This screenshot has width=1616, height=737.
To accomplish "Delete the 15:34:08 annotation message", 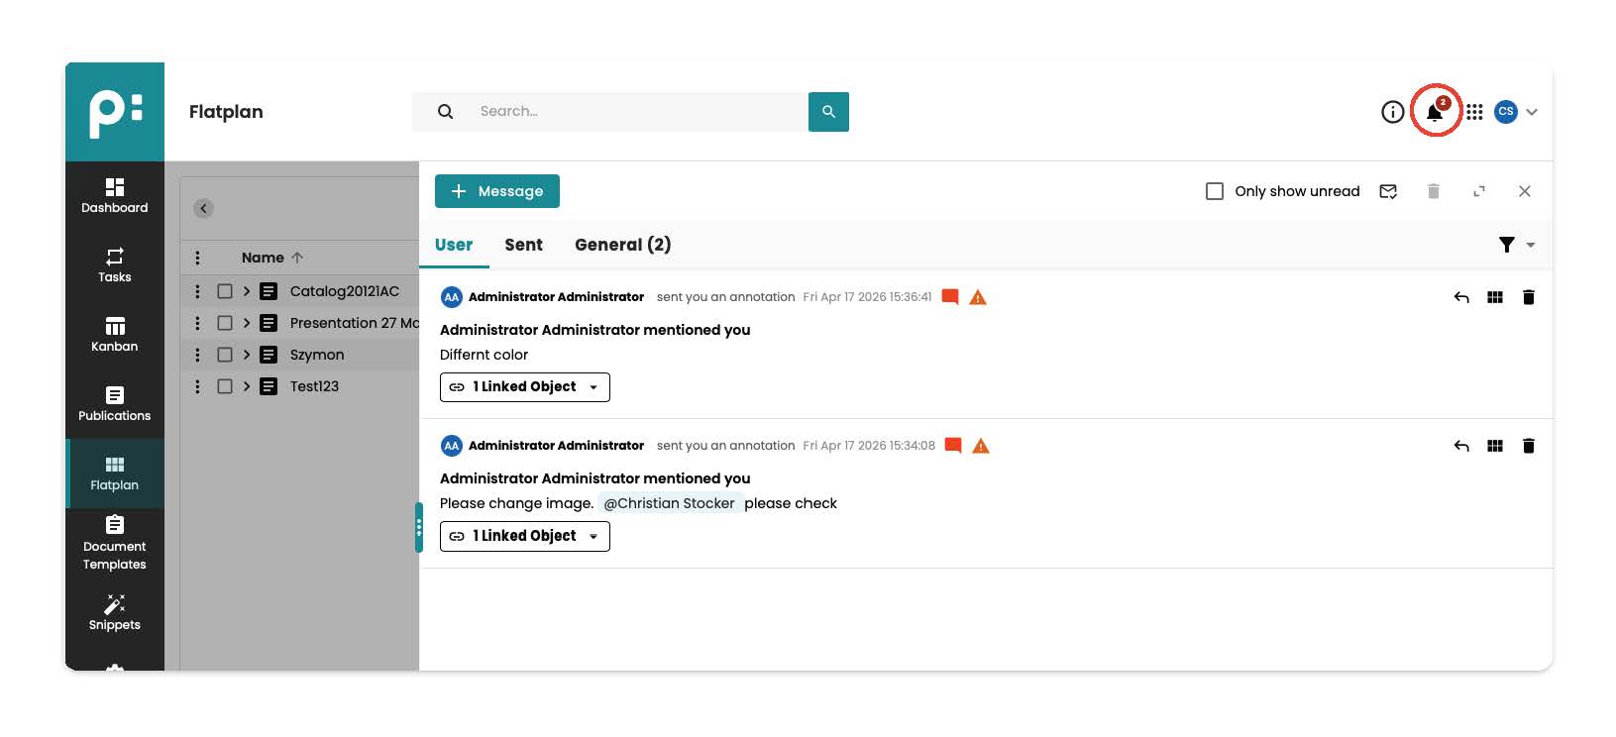I will tap(1529, 446).
